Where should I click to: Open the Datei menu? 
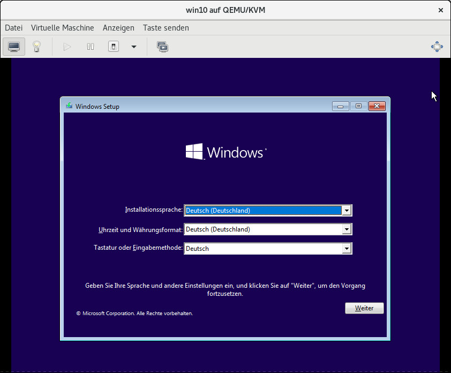(x=13, y=28)
